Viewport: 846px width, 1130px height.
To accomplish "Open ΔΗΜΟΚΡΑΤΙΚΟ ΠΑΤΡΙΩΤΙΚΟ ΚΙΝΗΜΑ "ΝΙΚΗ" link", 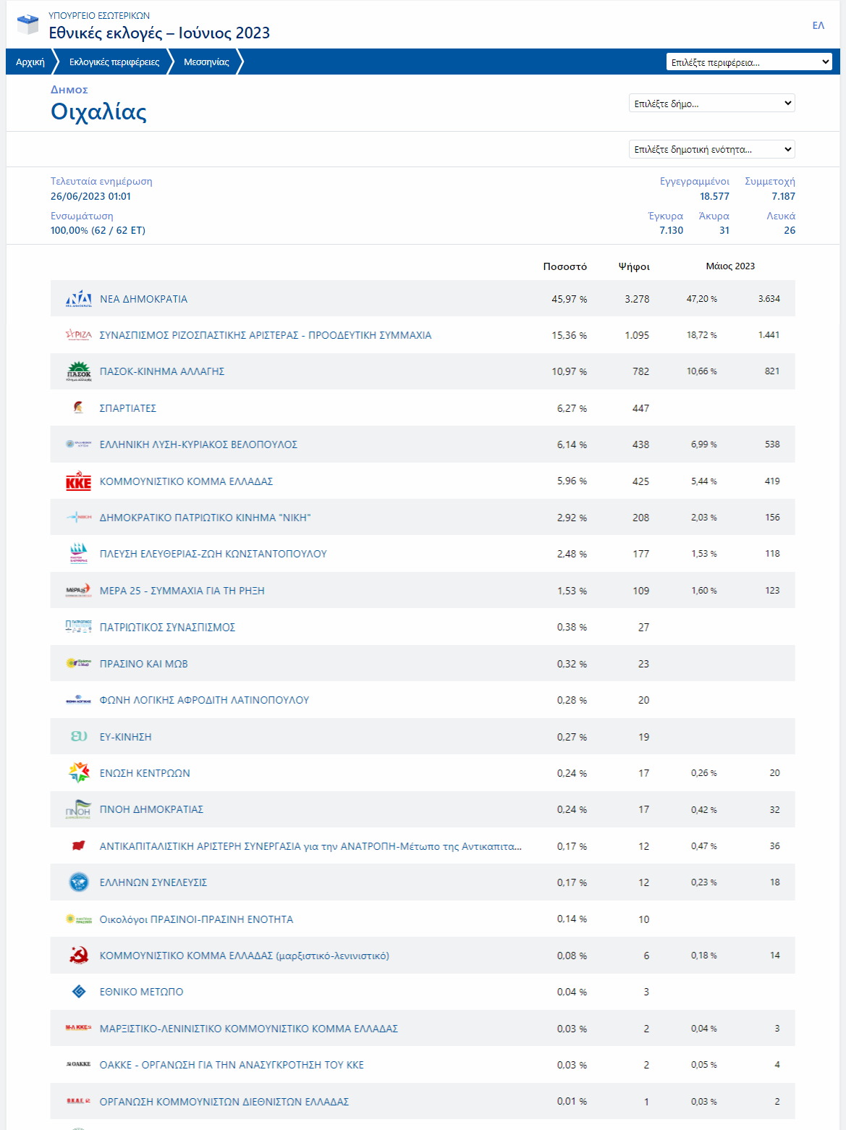I will (x=206, y=518).
